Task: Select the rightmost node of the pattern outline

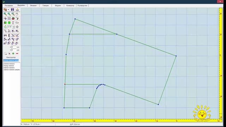Action: [x=176, y=56]
